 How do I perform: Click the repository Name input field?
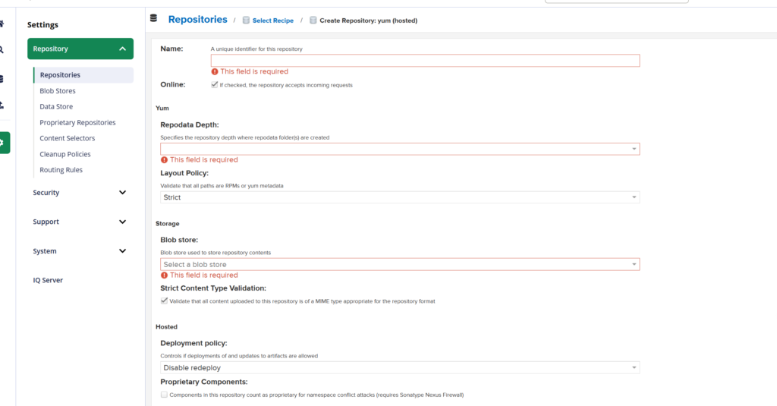[425, 61]
